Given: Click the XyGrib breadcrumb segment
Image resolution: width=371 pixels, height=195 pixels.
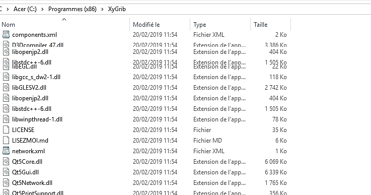Looking at the screenshot, I should coord(117,9).
